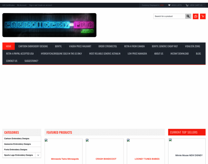208x164 pixels.
Task: Open Most Reliable Generic Asthalin menu item
Action: pos(105,54)
